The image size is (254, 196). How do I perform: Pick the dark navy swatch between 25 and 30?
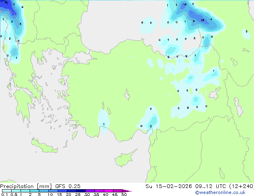coord(81,191)
